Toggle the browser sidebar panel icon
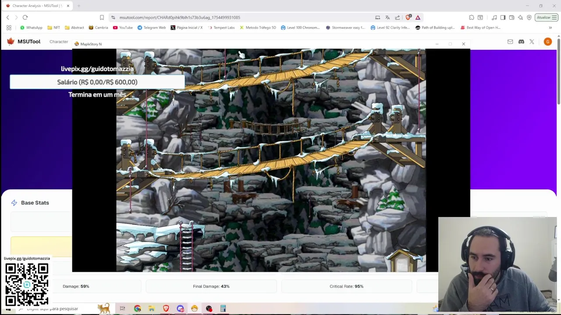The width and height of the screenshot is (561, 315). tap(503, 17)
